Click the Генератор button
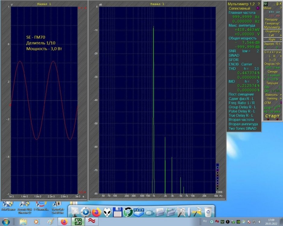Viewport: 283px width, 226px height. [x=272, y=23]
